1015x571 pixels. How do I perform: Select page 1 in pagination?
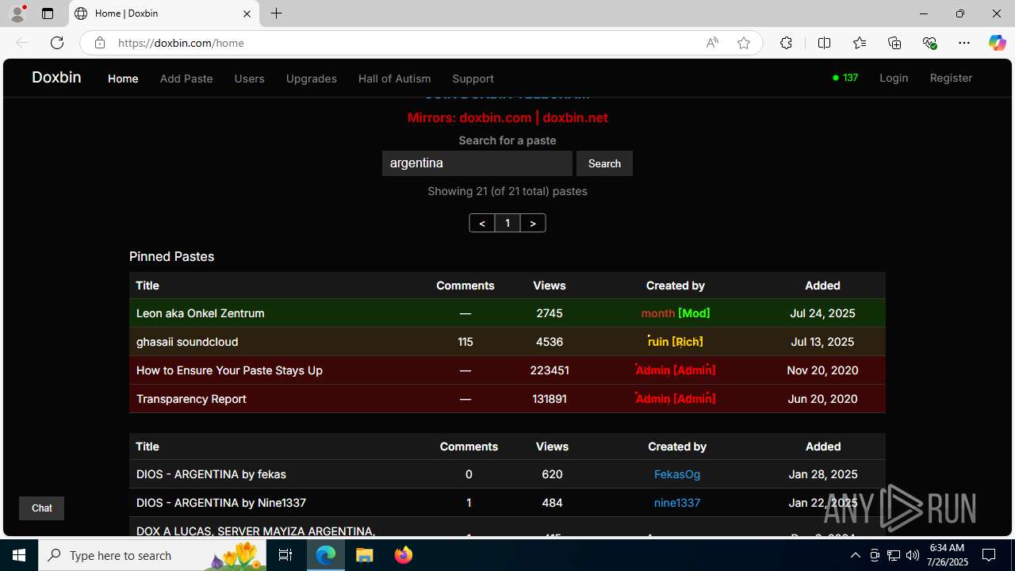[507, 224]
